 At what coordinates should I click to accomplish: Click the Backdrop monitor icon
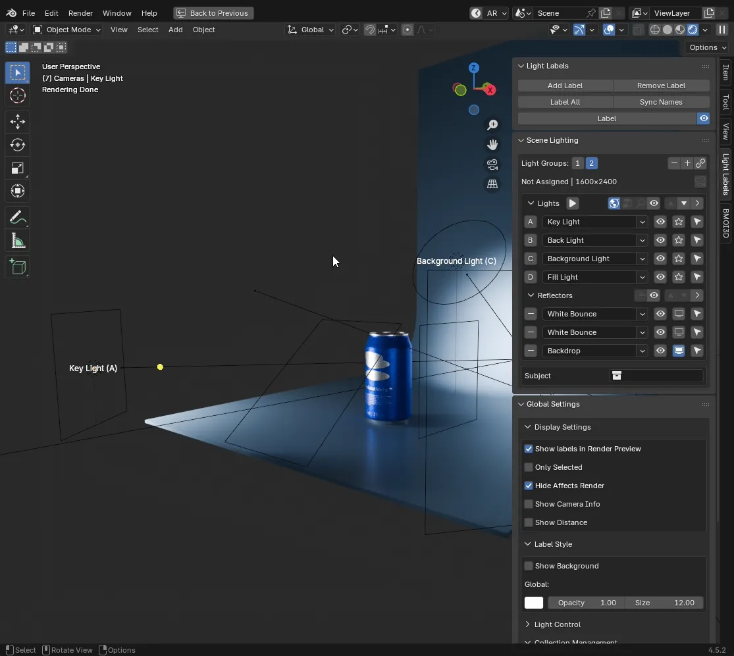(x=678, y=351)
